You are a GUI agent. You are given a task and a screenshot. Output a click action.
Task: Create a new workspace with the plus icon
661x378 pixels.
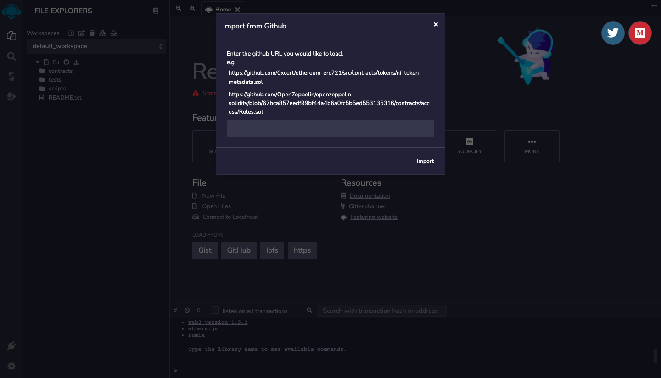click(71, 33)
